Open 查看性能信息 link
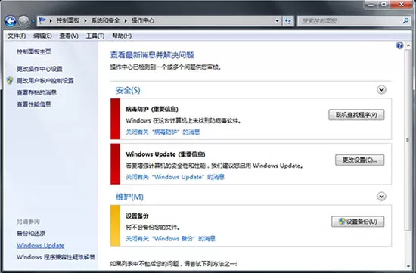416x273 pixels. click(34, 104)
